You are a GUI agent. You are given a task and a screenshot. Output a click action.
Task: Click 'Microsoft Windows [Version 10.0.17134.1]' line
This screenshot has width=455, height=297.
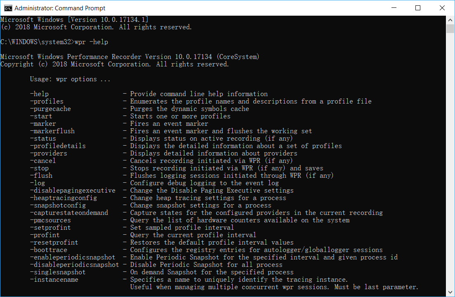pos(74,20)
